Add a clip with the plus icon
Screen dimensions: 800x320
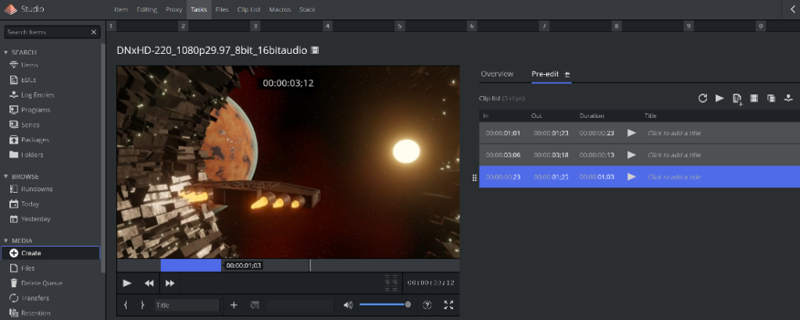pyautogui.click(x=234, y=305)
